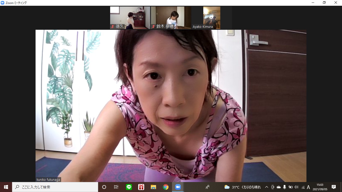The image size is (342, 192).
Task: Minimize the Zoom meeting window
Action: (x=313, y=3)
